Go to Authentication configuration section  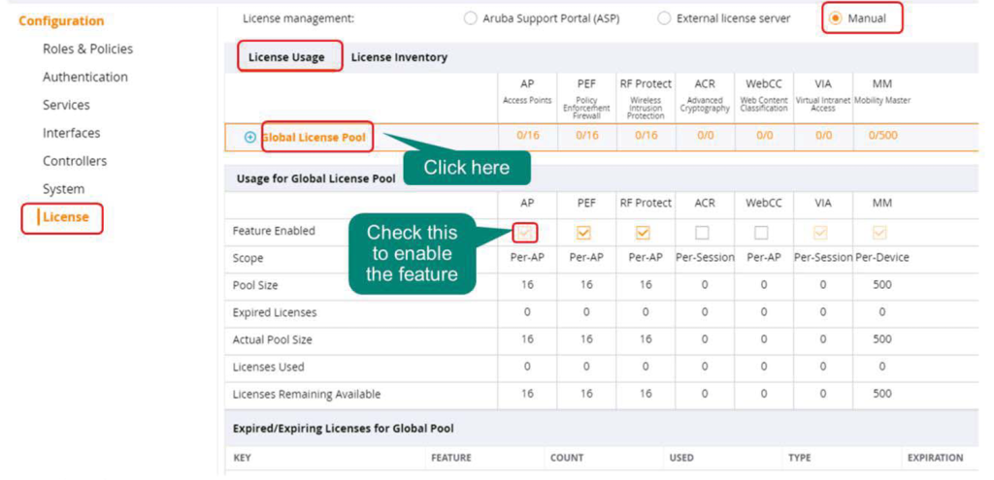click(84, 77)
